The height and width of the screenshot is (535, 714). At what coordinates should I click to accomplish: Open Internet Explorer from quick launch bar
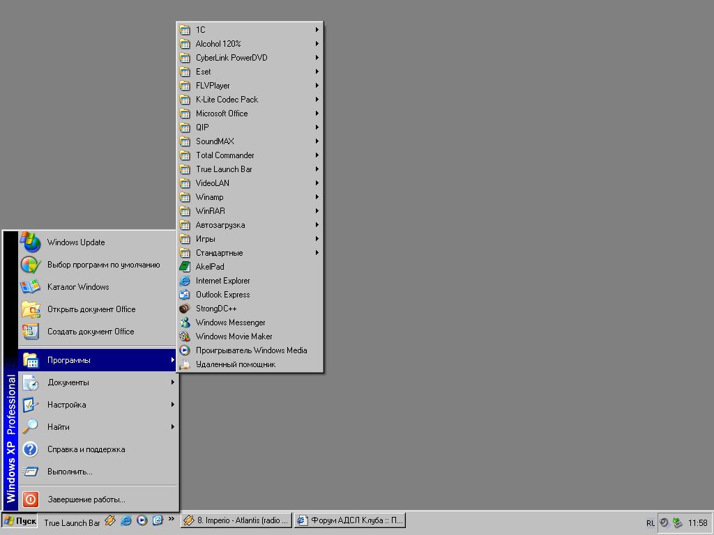[x=126, y=520]
